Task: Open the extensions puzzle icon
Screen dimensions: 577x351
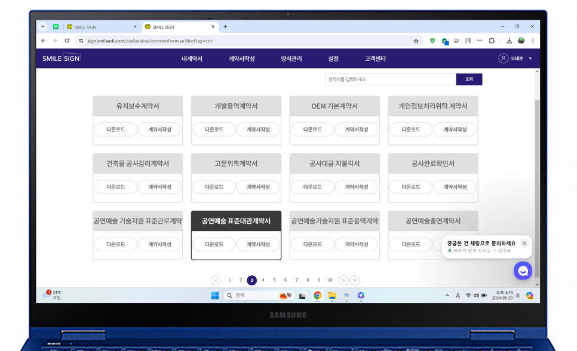Action: (x=492, y=41)
